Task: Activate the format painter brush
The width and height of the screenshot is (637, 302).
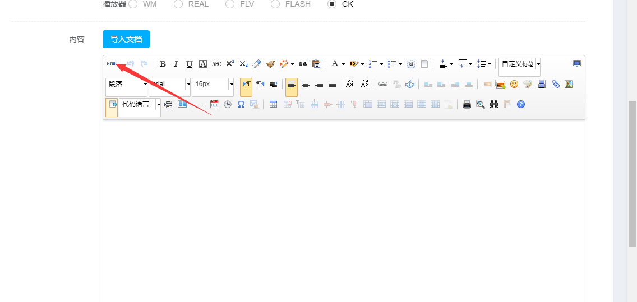Action: pyautogui.click(x=270, y=64)
